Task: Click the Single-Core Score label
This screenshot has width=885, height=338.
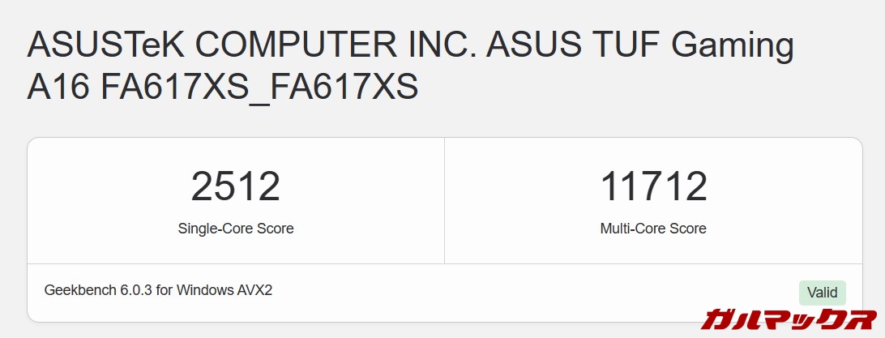Action: coord(235,229)
